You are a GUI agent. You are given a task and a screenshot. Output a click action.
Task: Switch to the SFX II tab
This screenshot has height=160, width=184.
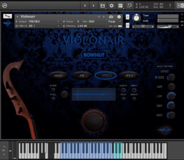coord(129,76)
